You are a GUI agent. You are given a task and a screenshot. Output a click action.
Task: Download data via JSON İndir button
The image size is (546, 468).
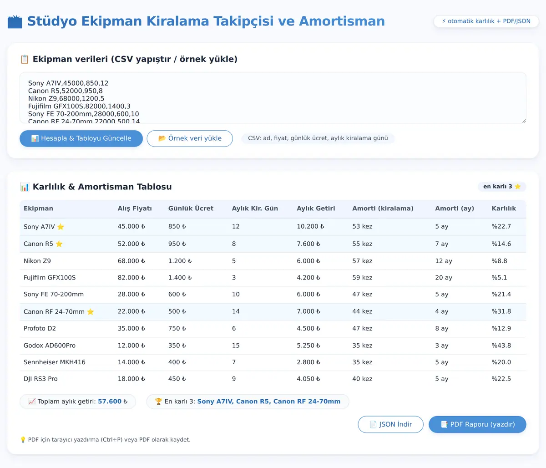pos(391,424)
